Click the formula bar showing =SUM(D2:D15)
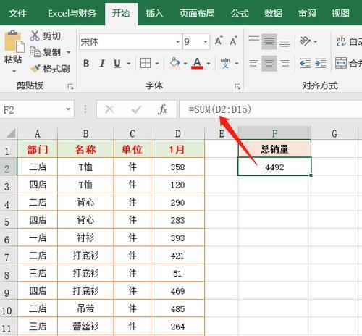 coord(270,109)
